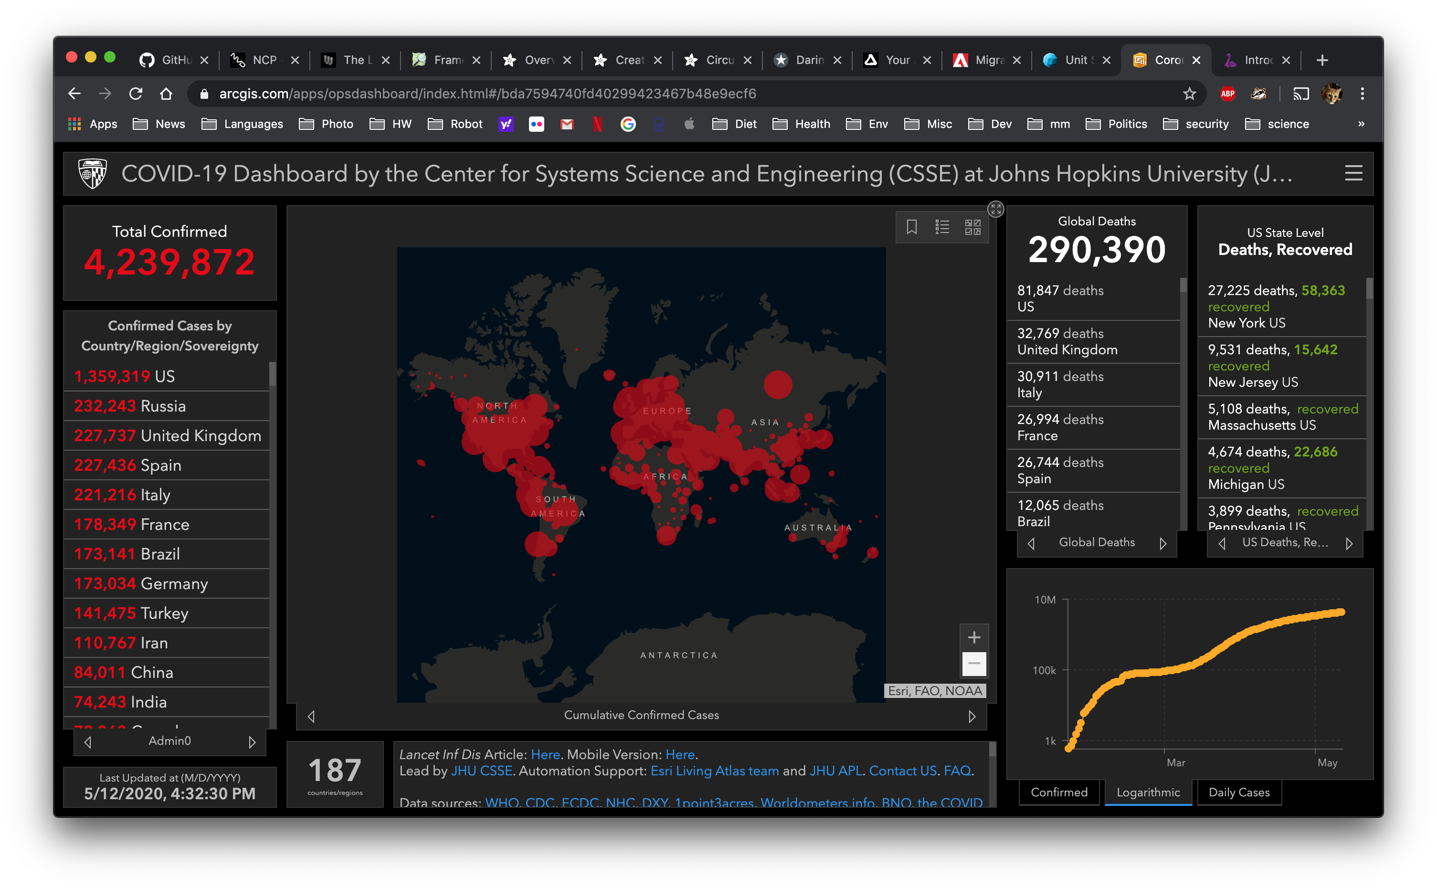Image resolution: width=1437 pixels, height=888 pixels.
Task: Open the Google bookmark icon
Action: [628, 124]
